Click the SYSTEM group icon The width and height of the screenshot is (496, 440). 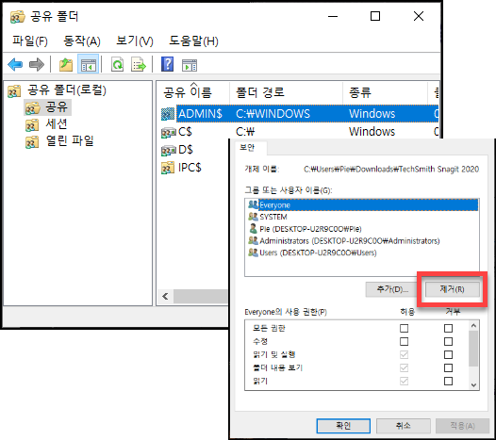tap(253, 217)
